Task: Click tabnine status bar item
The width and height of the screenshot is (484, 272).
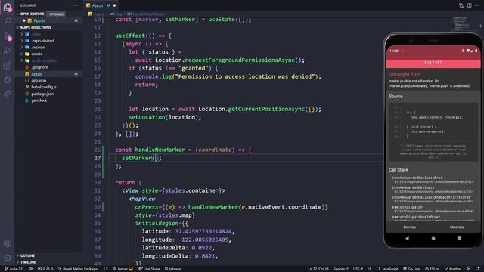Action: point(173,269)
